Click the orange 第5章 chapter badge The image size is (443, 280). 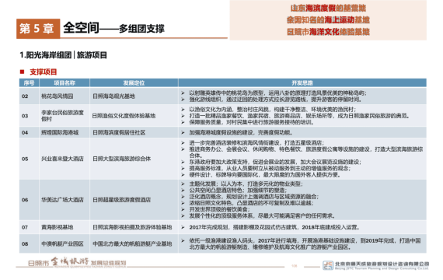38,29
